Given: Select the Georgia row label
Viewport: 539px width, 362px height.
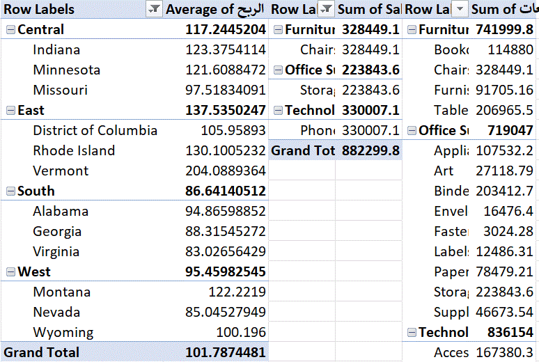Looking at the screenshot, I should coord(57,232).
